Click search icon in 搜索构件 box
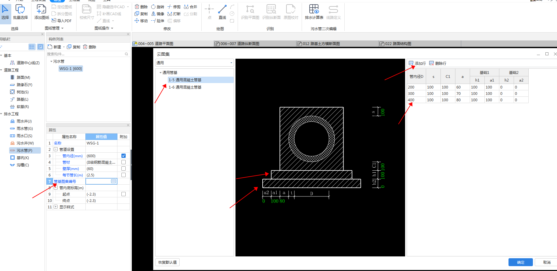Screen dimensions: 557x271 point(126,54)
